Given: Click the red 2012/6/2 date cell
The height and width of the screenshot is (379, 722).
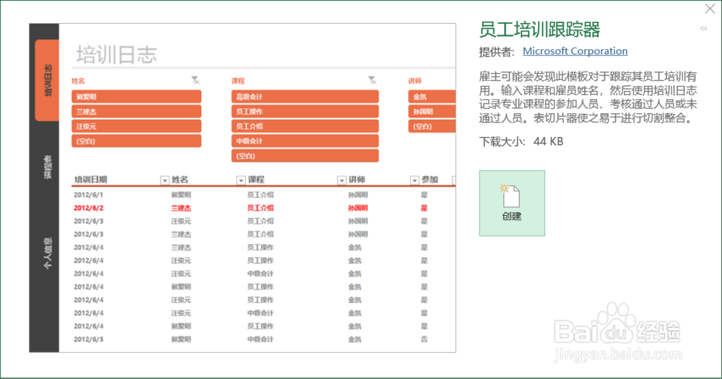Looking at the screenshot, I should click(88, 208).
